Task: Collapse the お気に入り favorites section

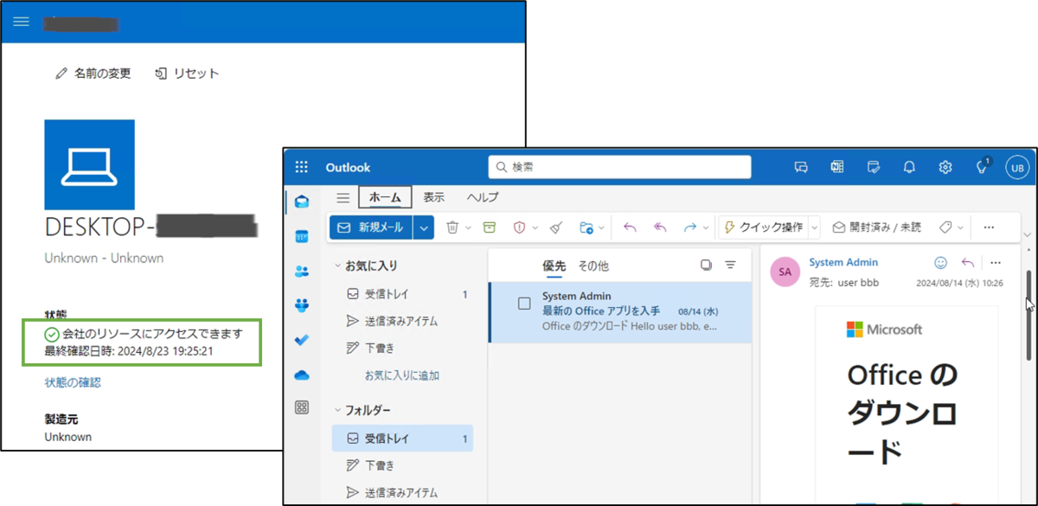Action: pos(338,266)
